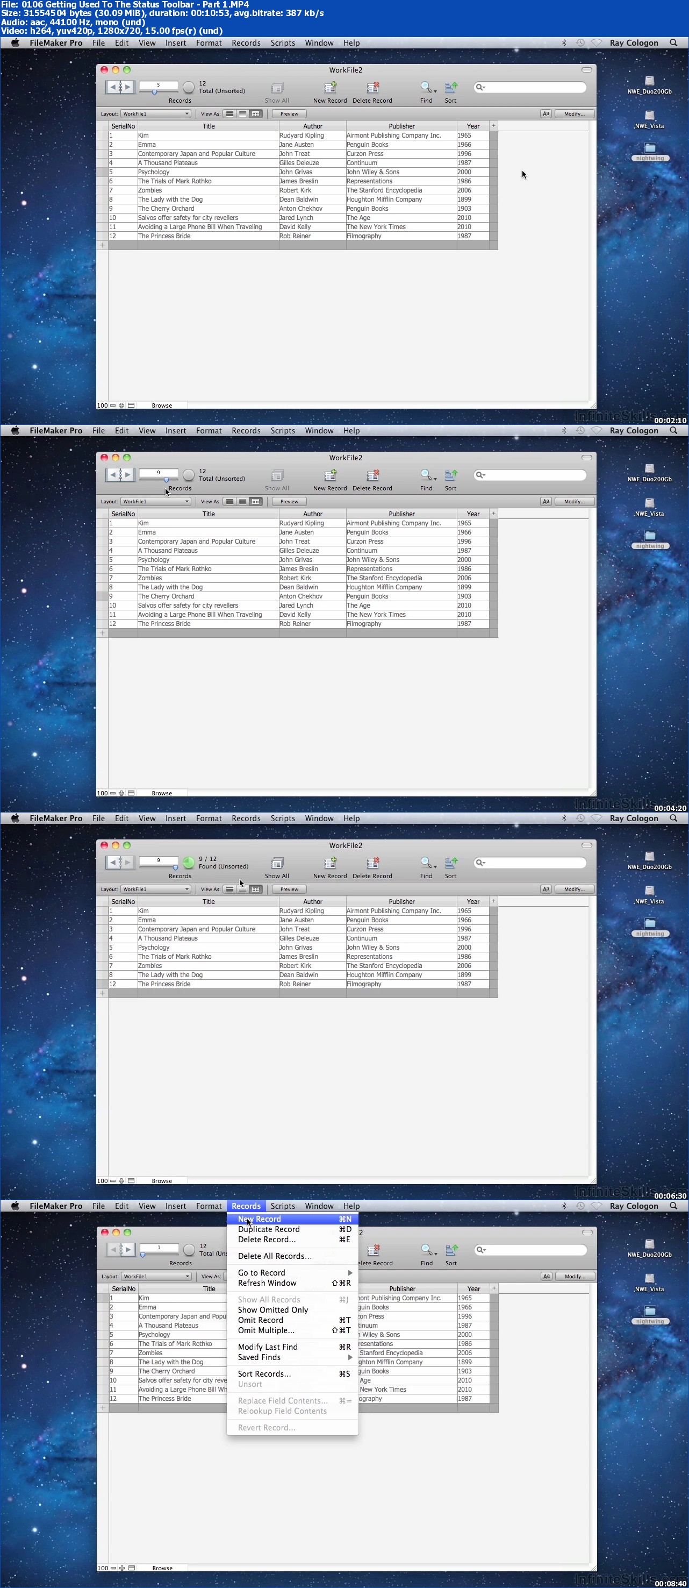Click the Aa formatting bar icon in the 00:06:30 frame
The width and height of the screenshot is (689, 1588).
point(546,889)
